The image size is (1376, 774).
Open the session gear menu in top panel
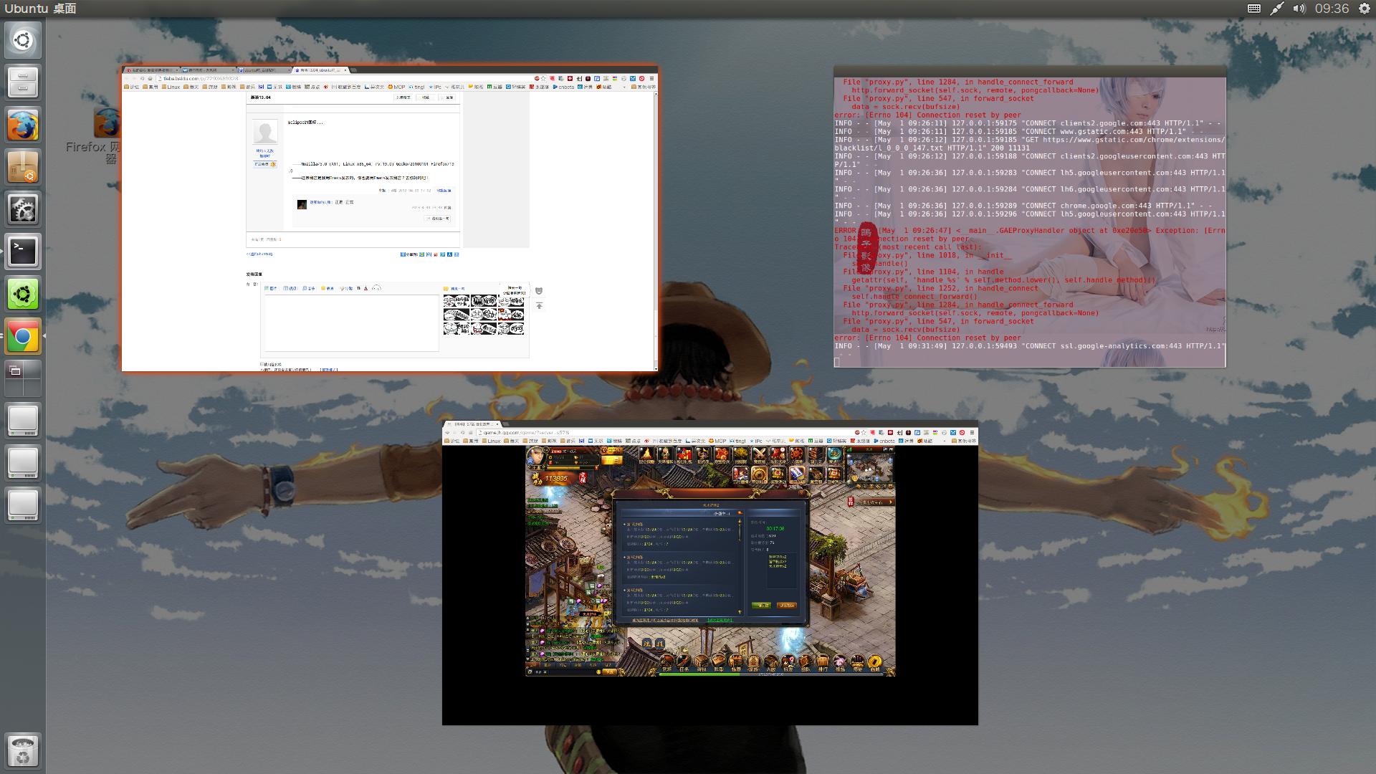[x=1365, y=9]
